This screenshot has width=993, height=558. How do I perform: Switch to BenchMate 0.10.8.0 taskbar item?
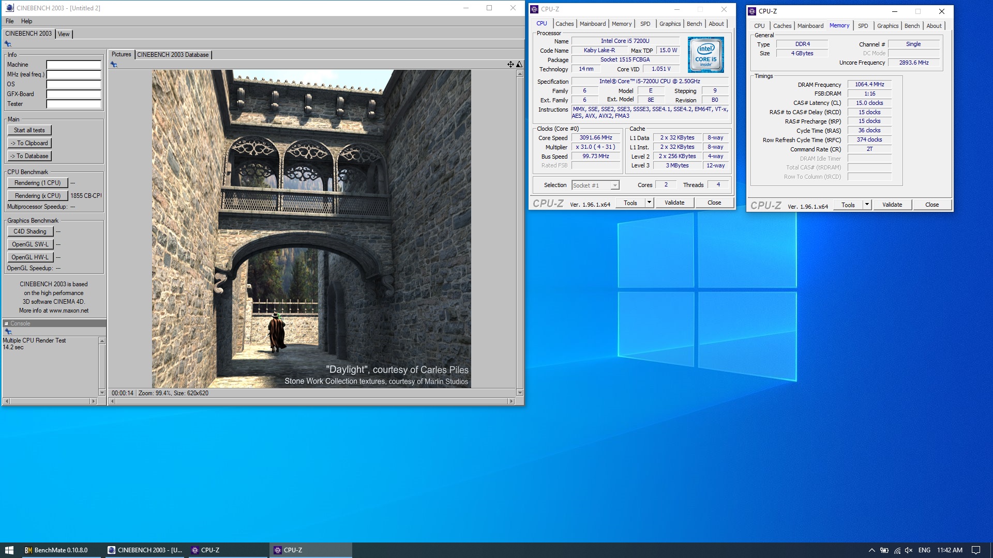pyautogui.click(x=61, y=550)
